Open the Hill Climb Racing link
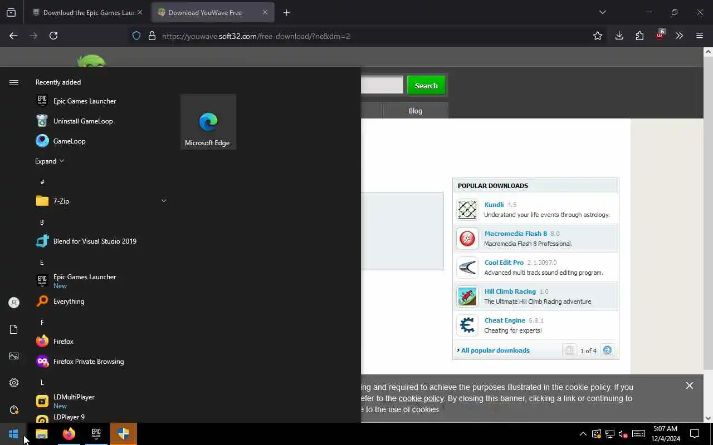Screen dimensions: 713x445 pos(510,291)
